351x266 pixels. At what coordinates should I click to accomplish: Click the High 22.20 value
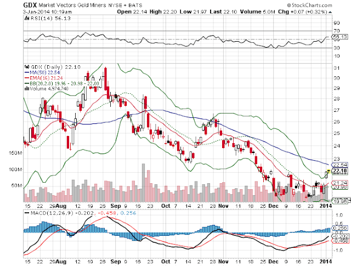click(x=163, y=12)
